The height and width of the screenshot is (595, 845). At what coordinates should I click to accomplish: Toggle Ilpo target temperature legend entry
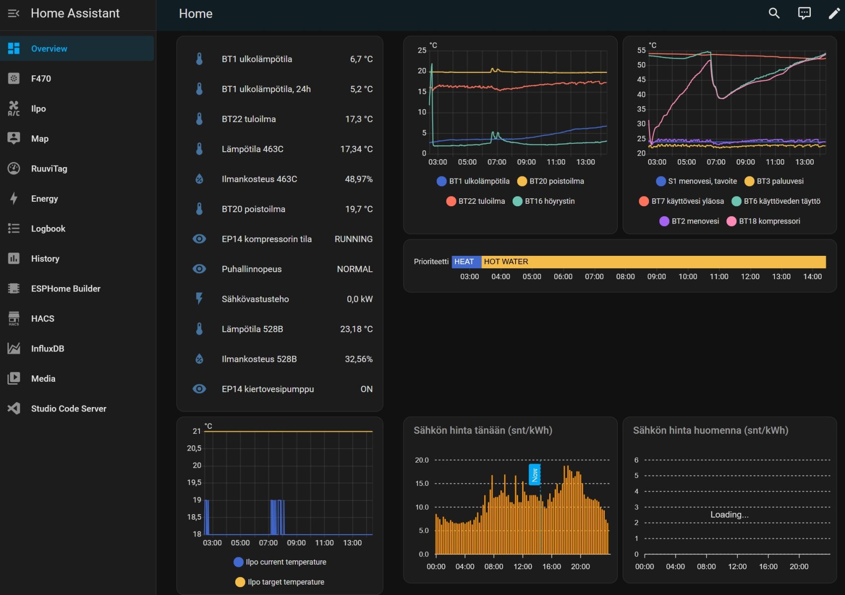tap(280, 582)
